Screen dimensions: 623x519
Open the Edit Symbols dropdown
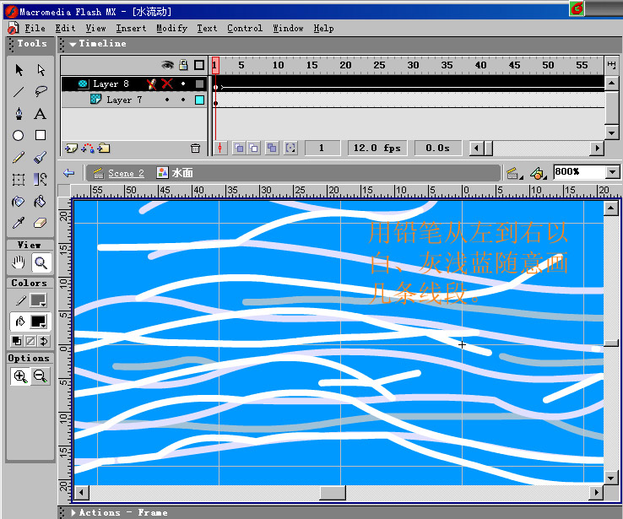539,173
